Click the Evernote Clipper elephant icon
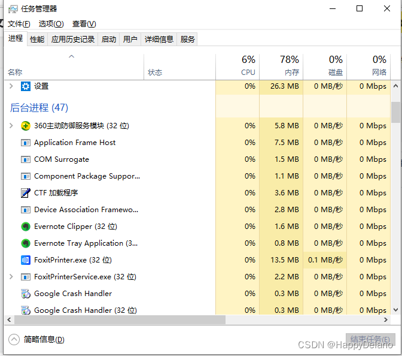The height and width of the screenshot is (356, 402). [x=25, y=227]
